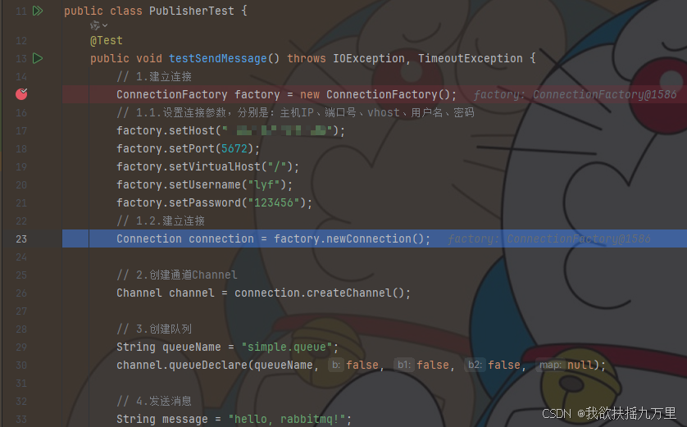The height and width of the screenshot is (427, 687).
Task: Run PublisherTest class via gutter icon
Action: (x=38, y=11)
